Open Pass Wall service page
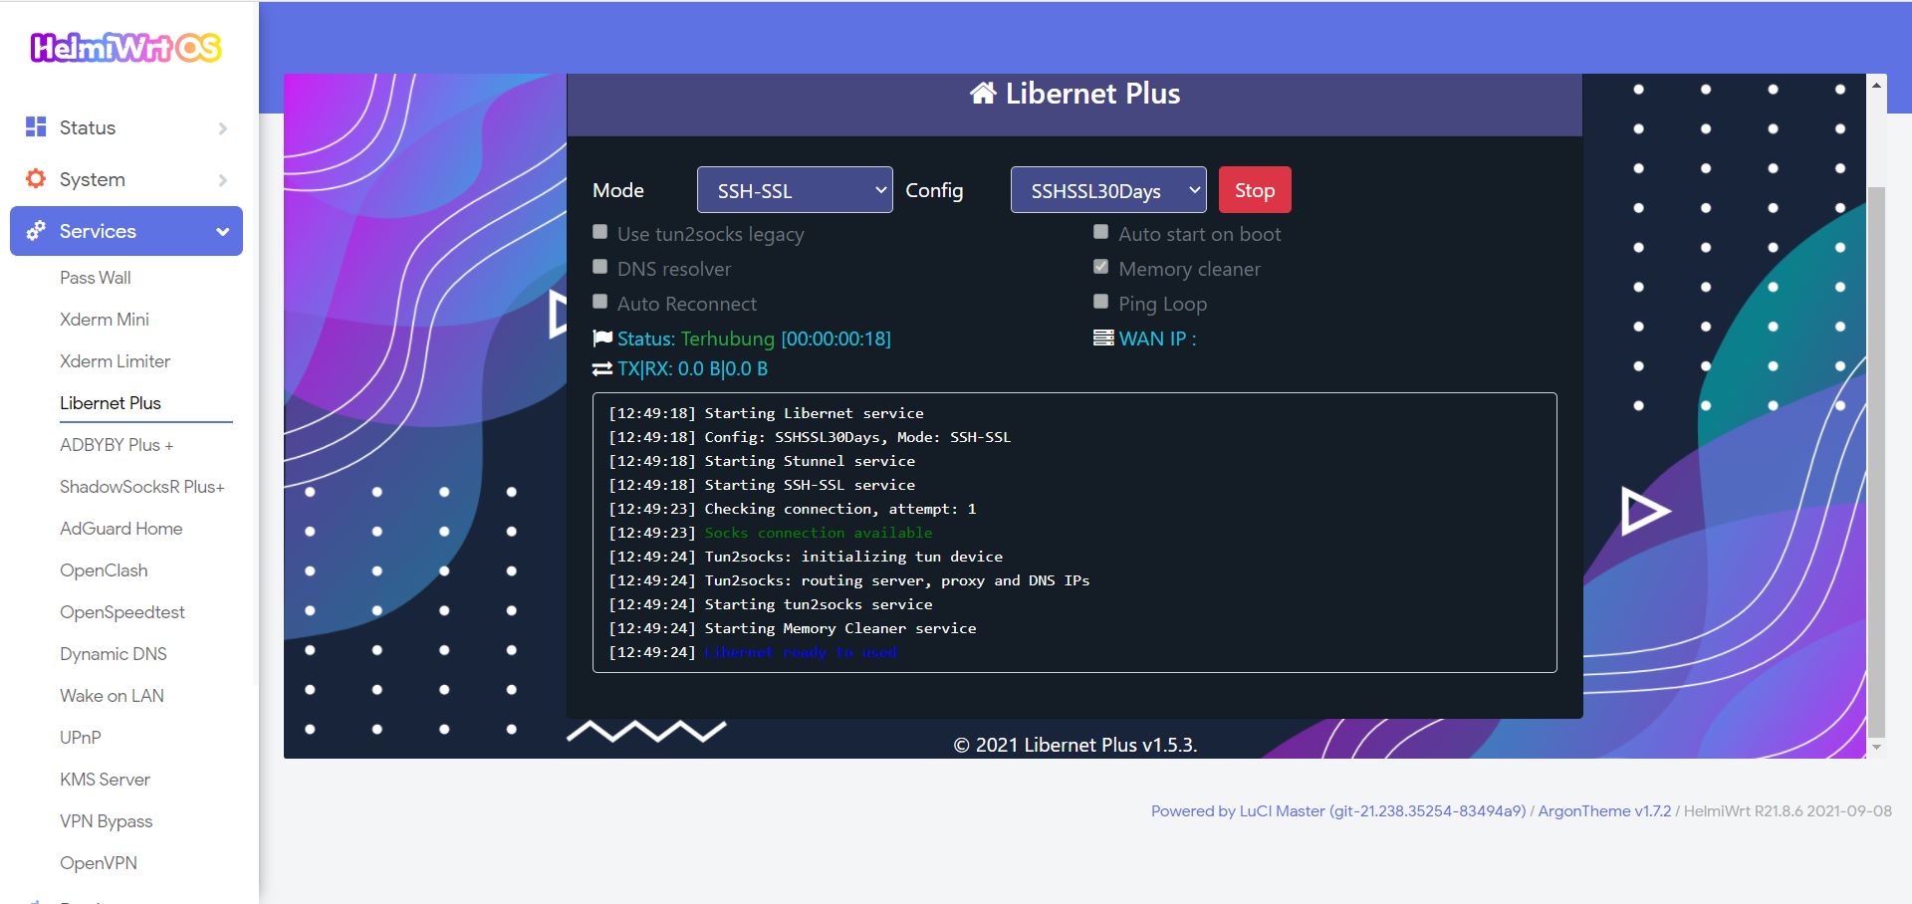Screen dimensions: 1912x904 pyautogui.click(x=96, y=278)
